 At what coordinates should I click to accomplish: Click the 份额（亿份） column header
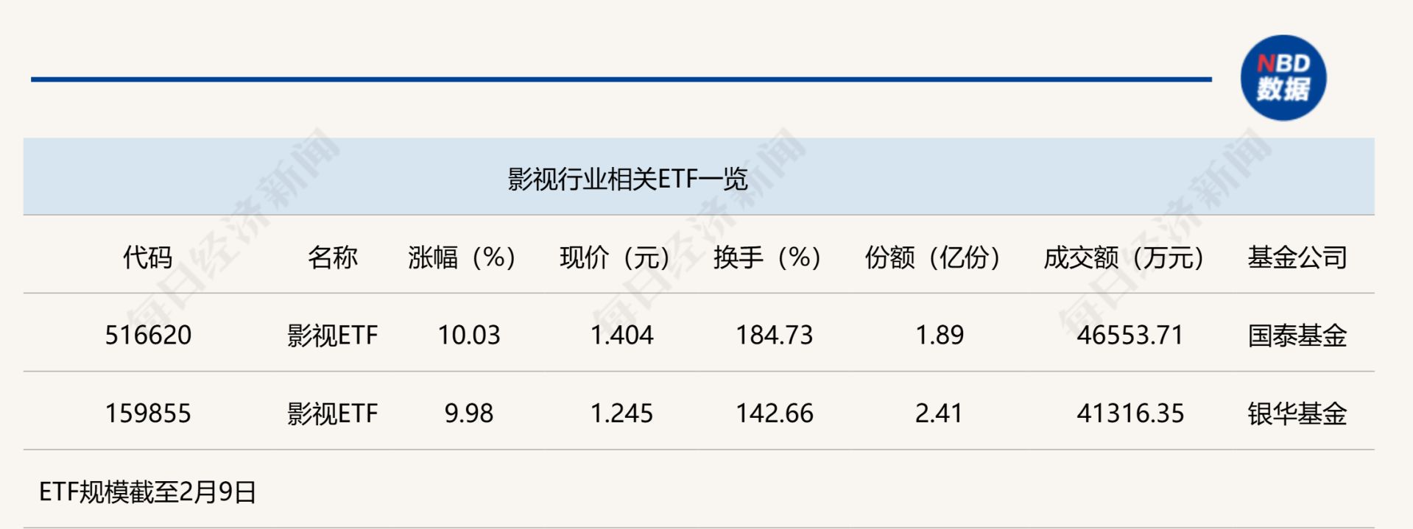[x=932, y=258]
